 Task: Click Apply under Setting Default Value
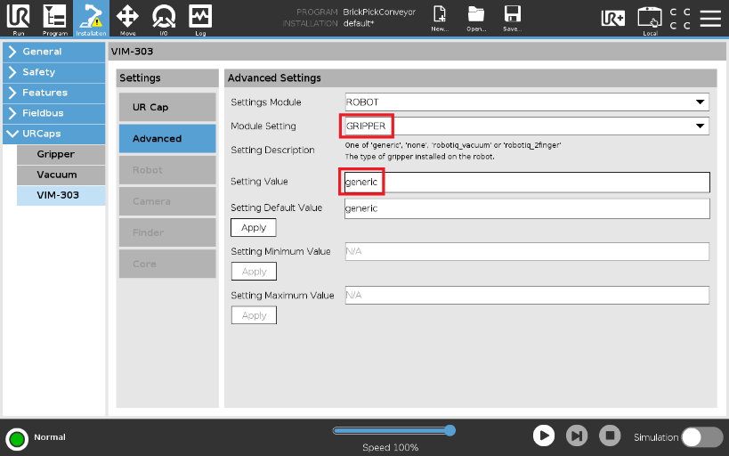(x=254, y=227)
